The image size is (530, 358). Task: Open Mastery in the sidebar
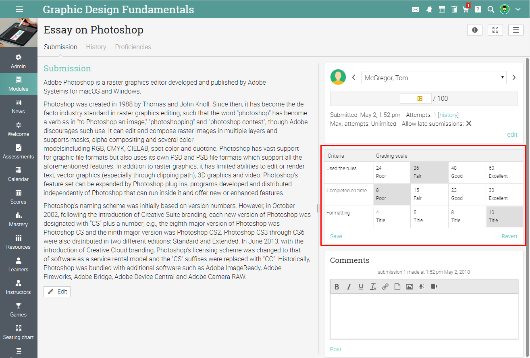[x=19, y=220]
